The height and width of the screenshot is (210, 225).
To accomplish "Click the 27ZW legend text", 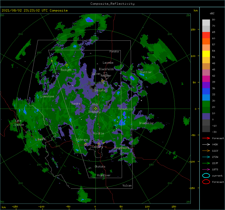I will (215, 157).
